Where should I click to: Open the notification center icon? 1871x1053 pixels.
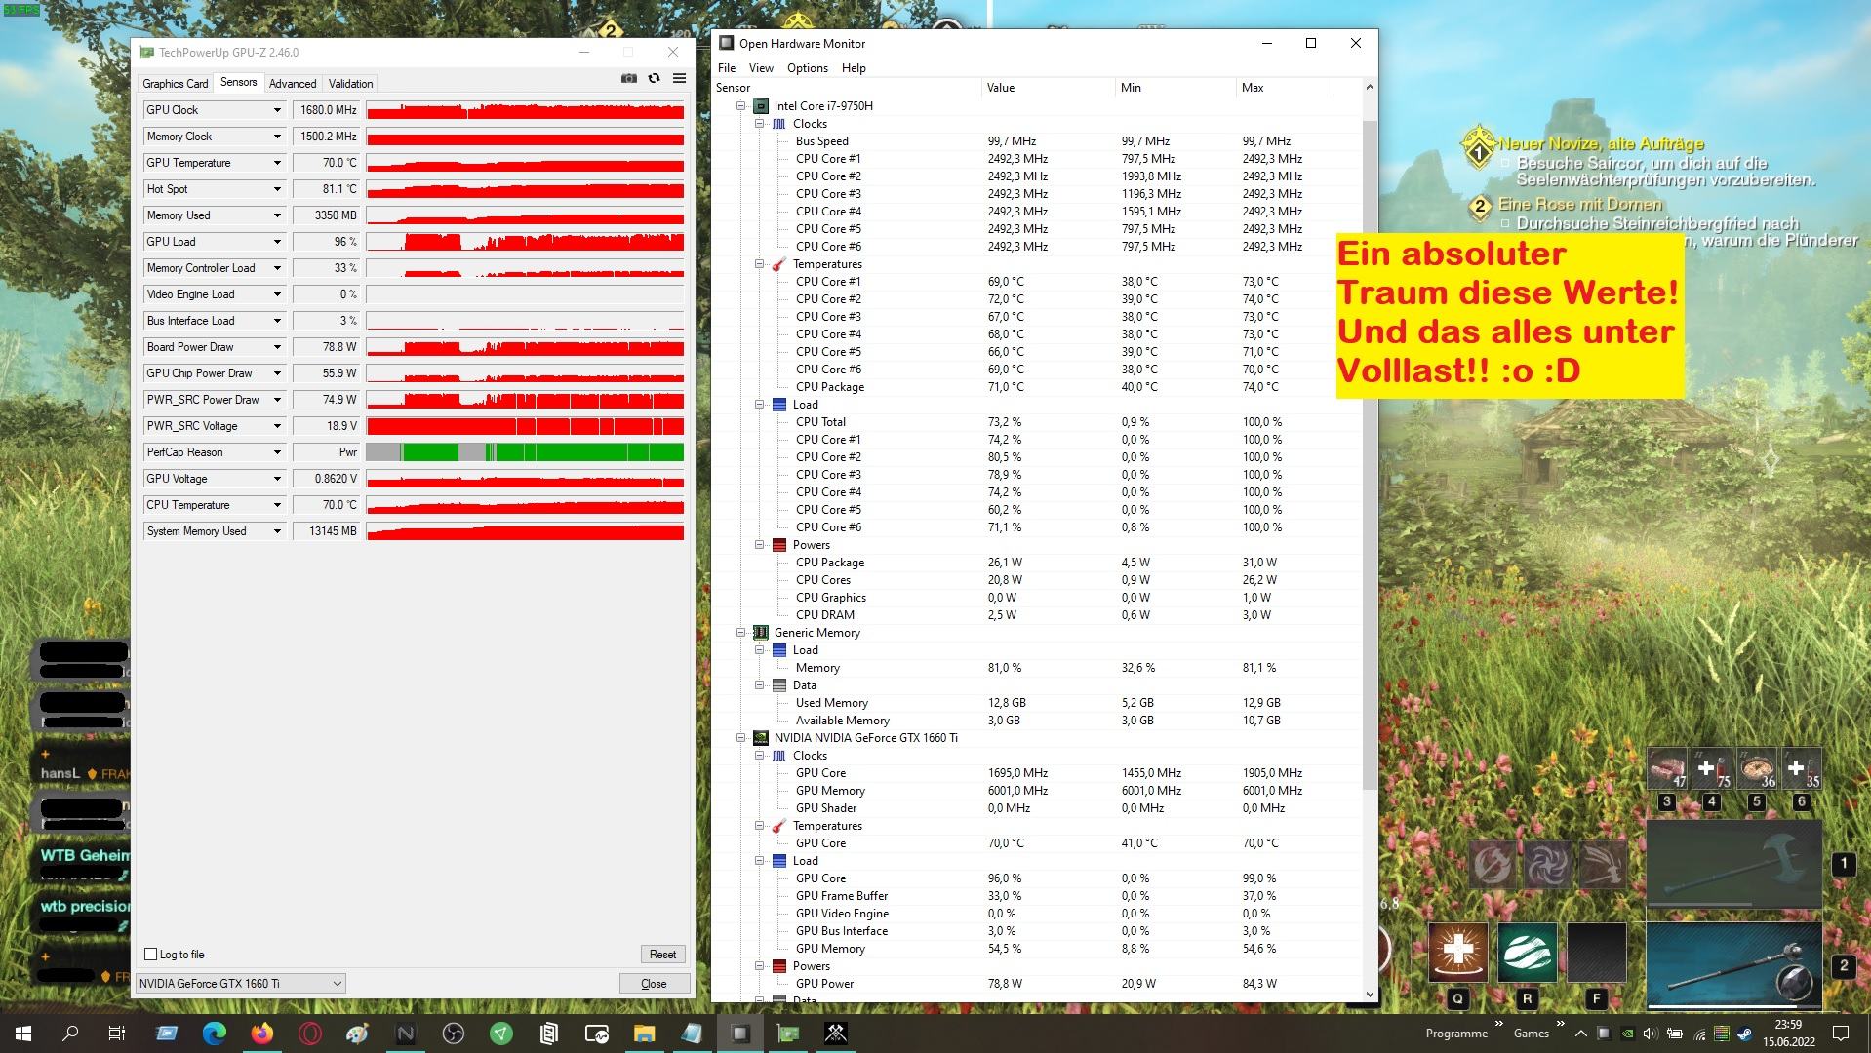1841,1033
